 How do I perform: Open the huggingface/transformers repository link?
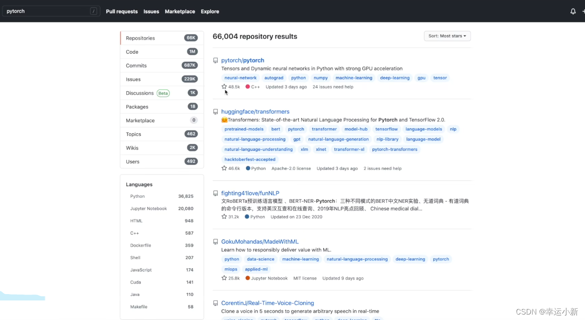pos(255,112)
